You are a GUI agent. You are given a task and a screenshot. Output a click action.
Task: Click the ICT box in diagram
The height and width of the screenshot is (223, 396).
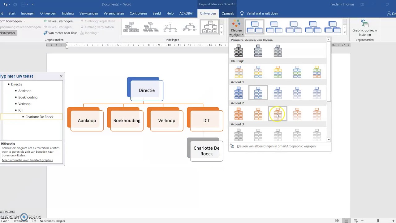click(x=207, y=120)
